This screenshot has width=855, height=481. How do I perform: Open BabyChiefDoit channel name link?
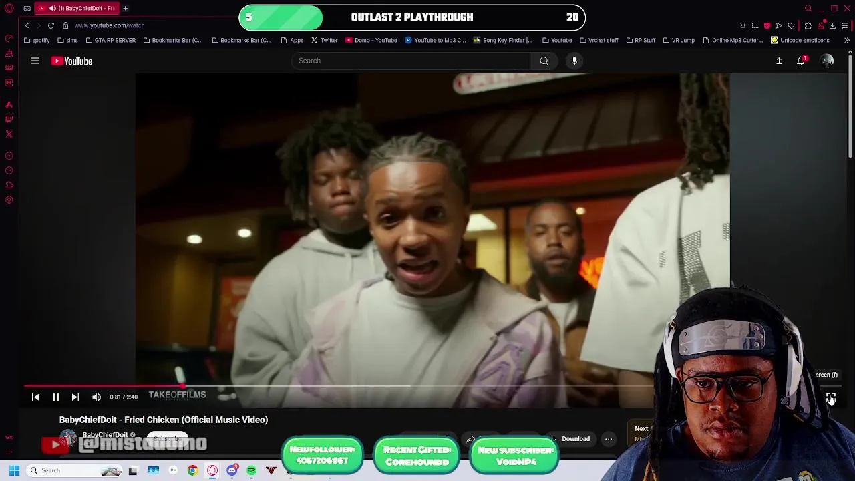105,435
